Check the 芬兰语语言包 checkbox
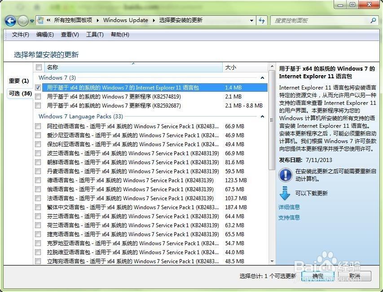Screen dimensions: 383x292 pos(38,216)
